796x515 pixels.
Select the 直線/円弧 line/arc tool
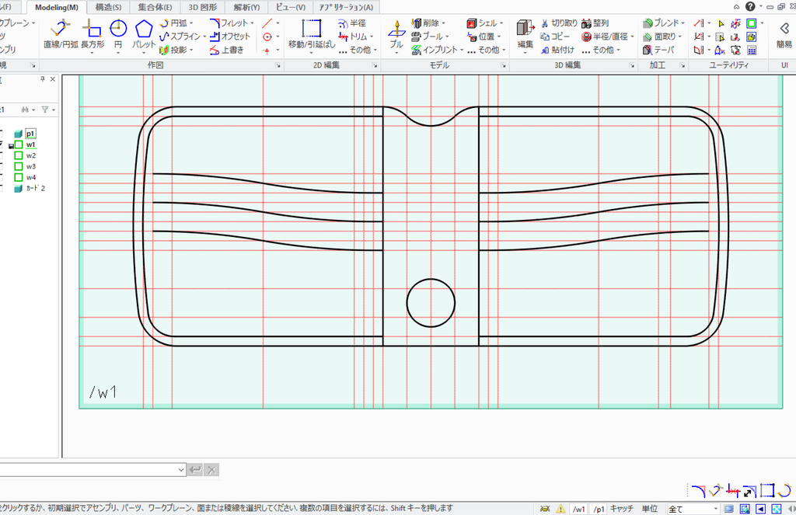click(61, 34)
